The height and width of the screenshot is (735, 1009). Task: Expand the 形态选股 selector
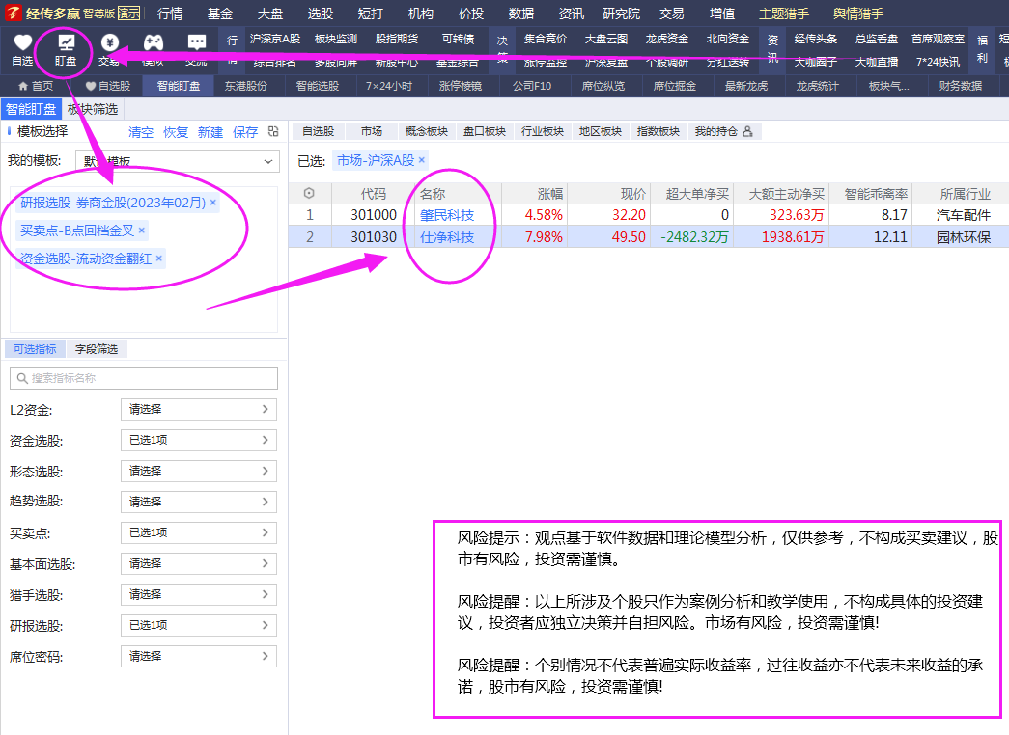(199, 472)
